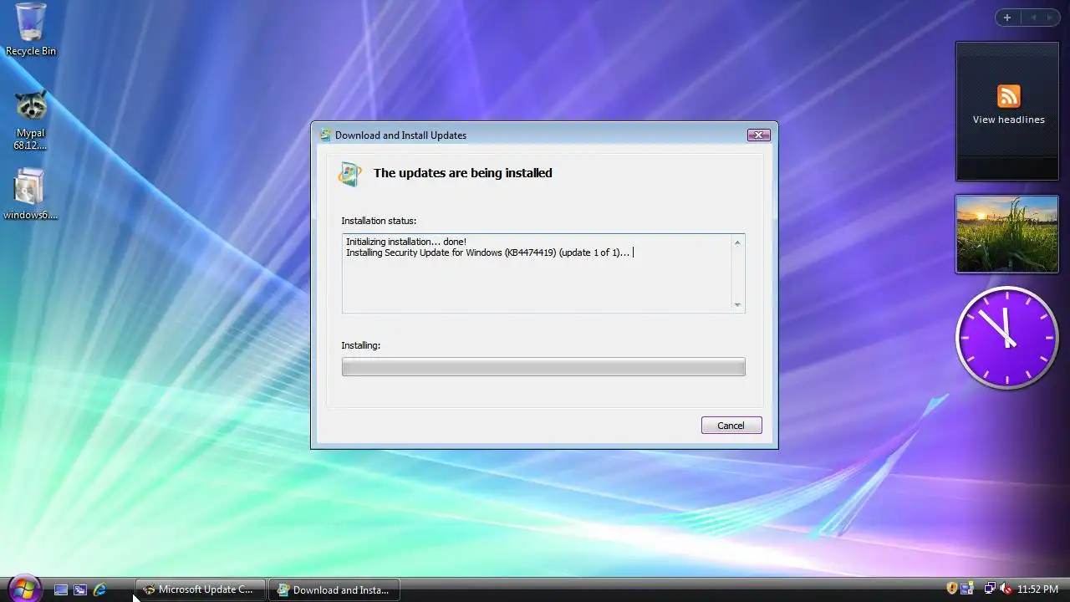Open the Windows Start orb
The image size is (1070, 602).
(23, 588)
